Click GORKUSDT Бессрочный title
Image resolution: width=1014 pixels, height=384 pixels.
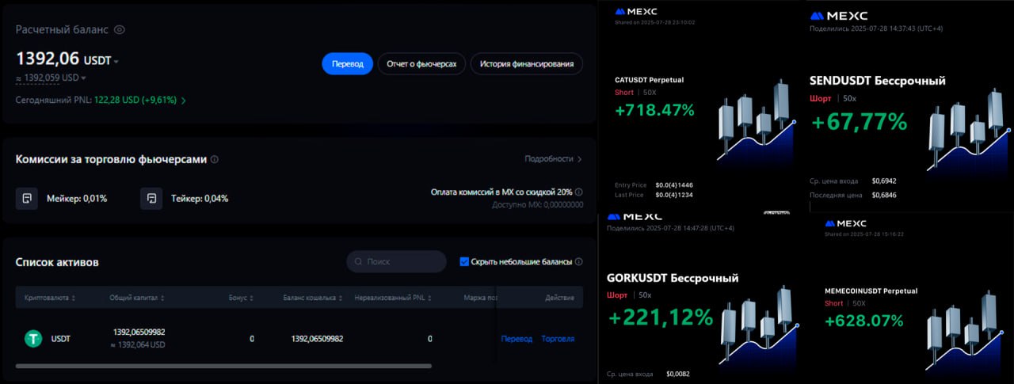(x=673, y=278)
